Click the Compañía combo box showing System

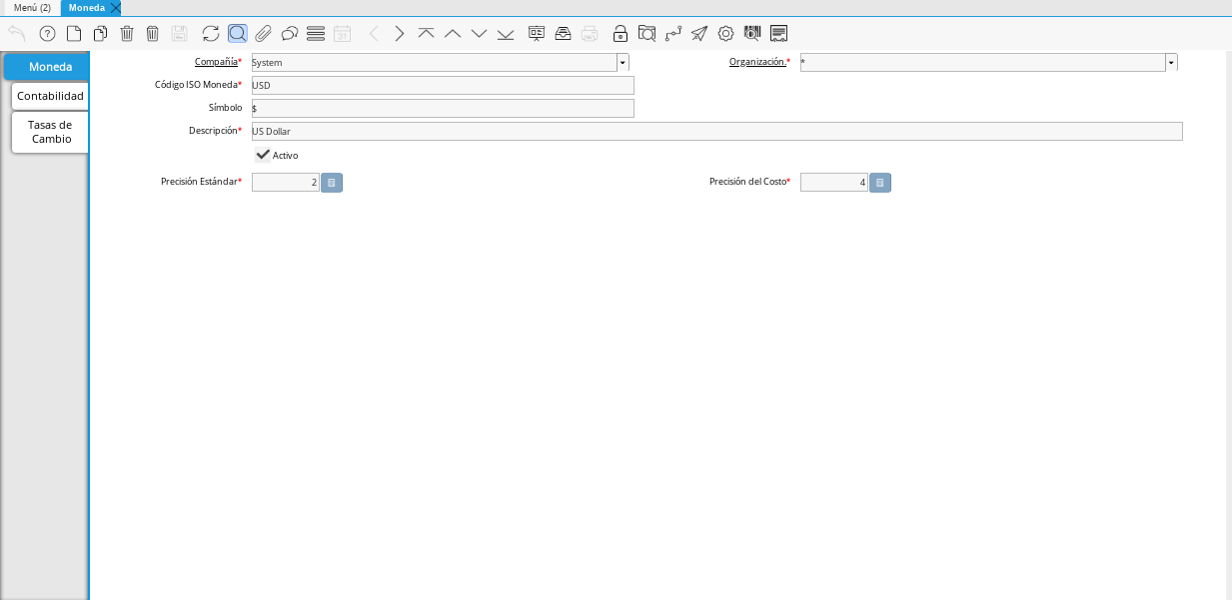435,62
